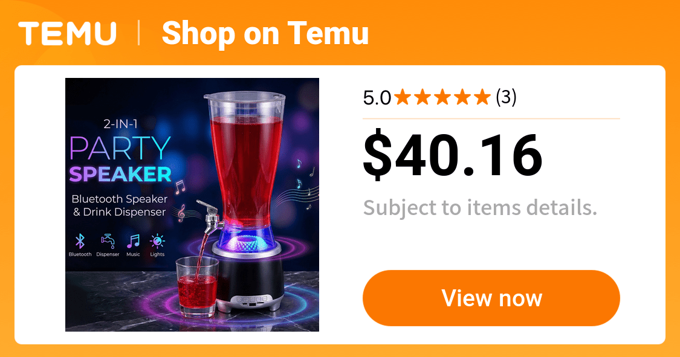Click the Bluetooth Speaker & Drink Dispenser caption
Screen dimensions: 680x357
tap(119, 205)
